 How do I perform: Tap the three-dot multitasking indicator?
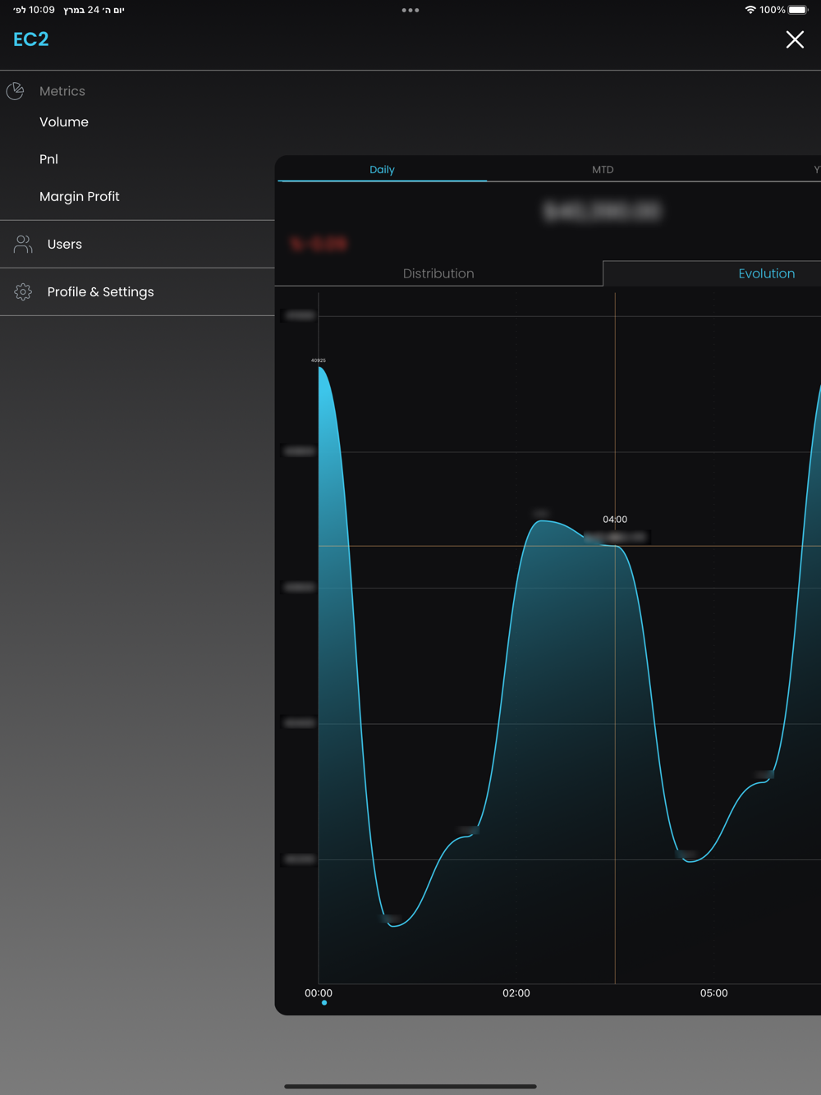coord(410,11)
